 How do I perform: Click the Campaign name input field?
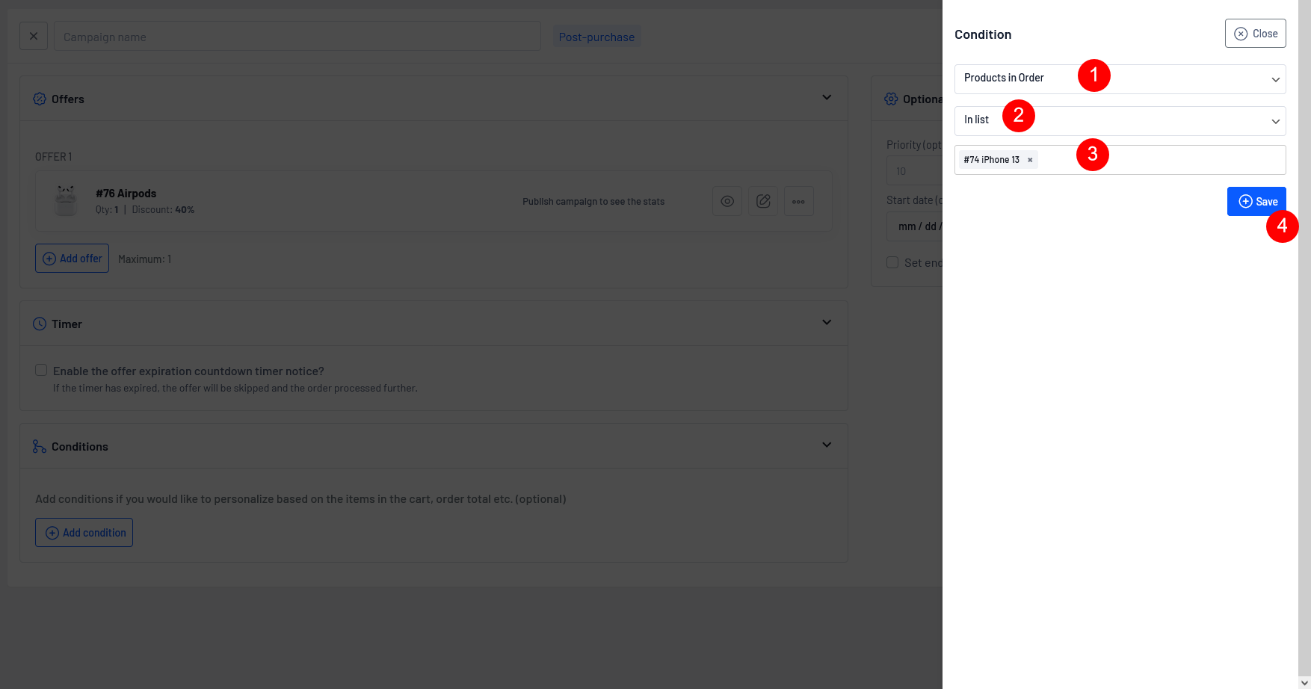click(x=297, y=37)
